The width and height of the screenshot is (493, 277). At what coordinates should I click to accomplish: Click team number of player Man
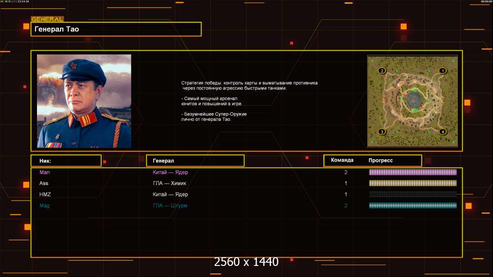coord(346,172)
